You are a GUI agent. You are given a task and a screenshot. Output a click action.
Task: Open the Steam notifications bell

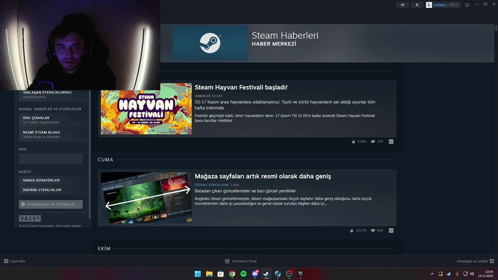click(x=417, y=5)
